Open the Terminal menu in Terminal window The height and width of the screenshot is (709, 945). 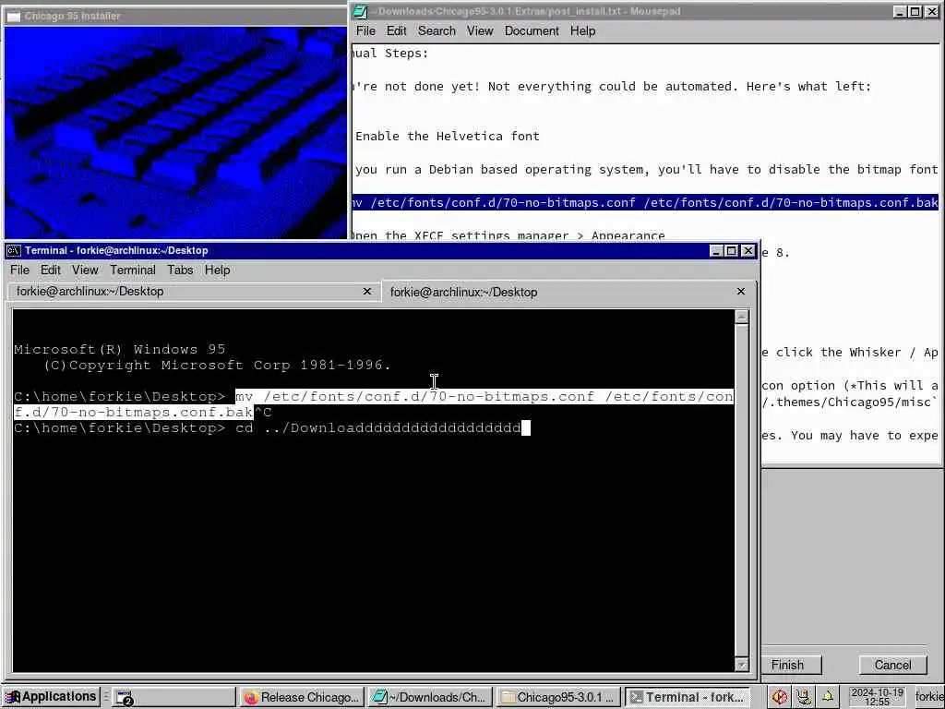click(133, 270)
